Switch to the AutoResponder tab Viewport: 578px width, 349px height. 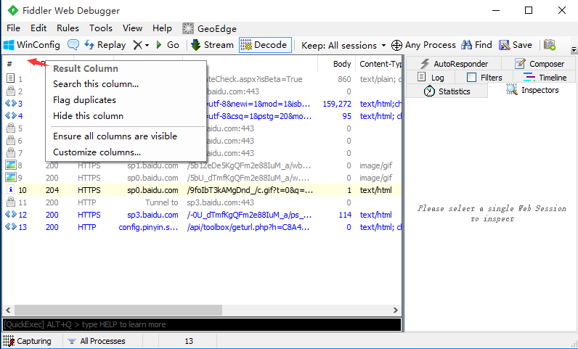point(454,64)
